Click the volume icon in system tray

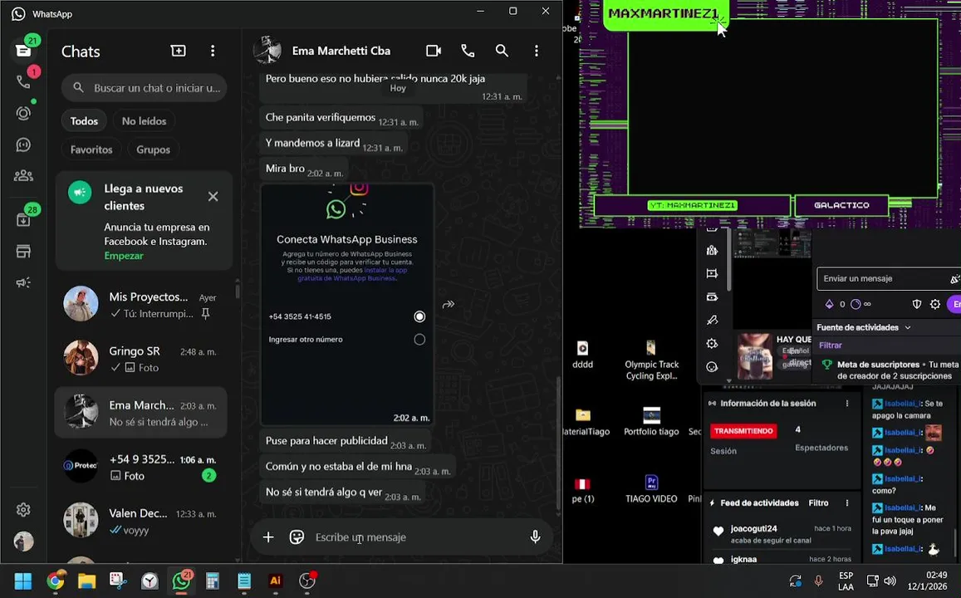890,581
